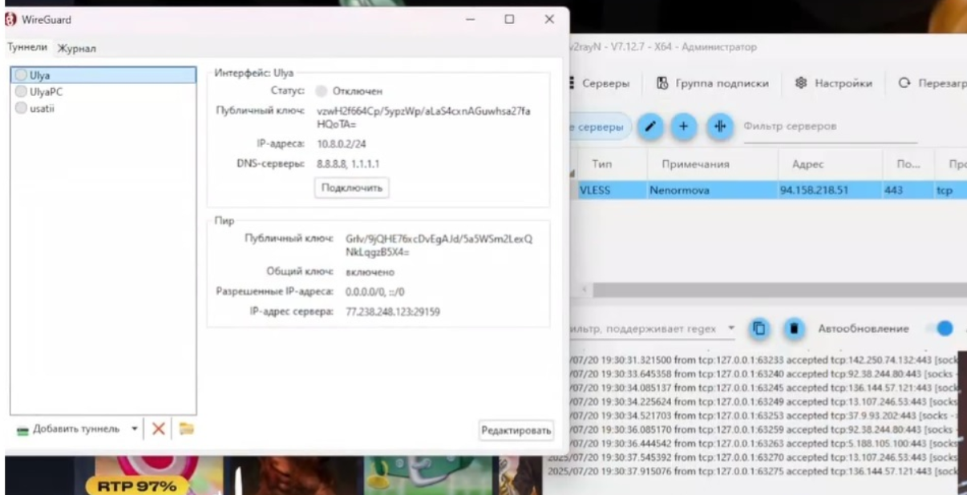Screen dimensions: 967x495
Task: Minimize the WireGuard window
Action: (x=470, y=19)
